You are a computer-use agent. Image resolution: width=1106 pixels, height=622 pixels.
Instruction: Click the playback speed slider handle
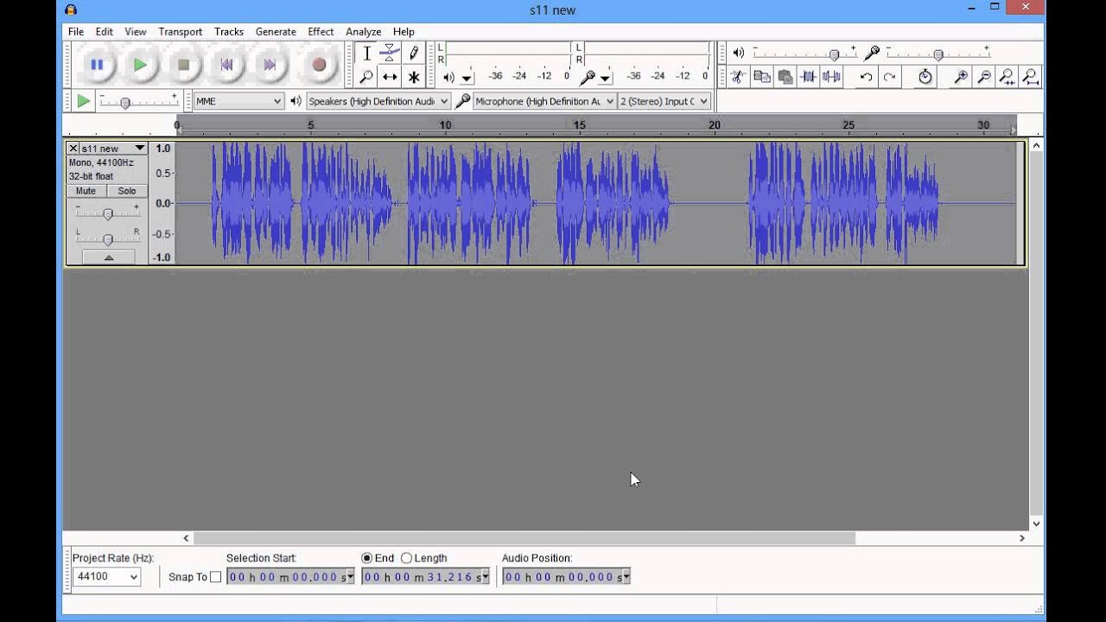pos(125,103)
